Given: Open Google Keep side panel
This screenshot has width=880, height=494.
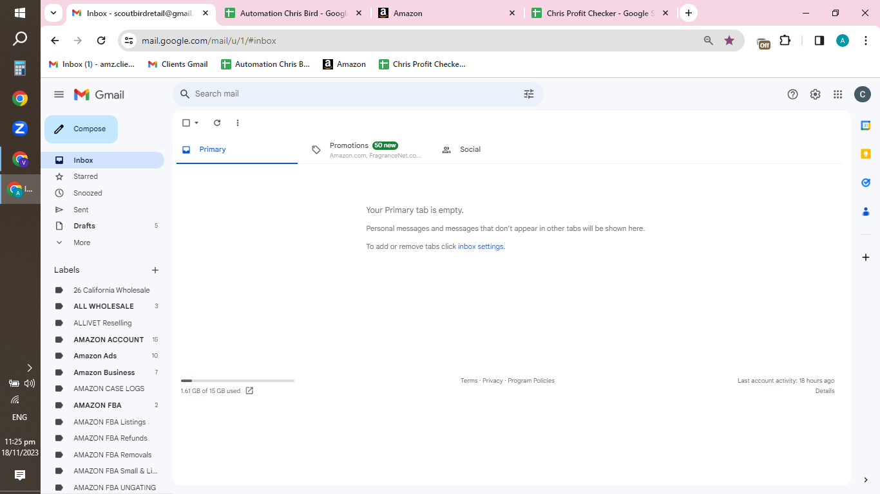Looking at the screenshot, I should (x=866, y=154).
